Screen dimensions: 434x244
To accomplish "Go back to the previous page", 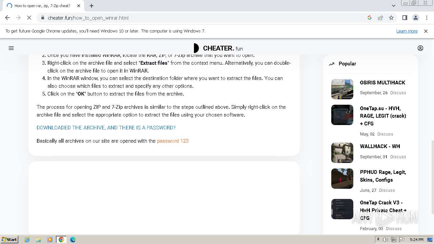I will coord(7,18).
